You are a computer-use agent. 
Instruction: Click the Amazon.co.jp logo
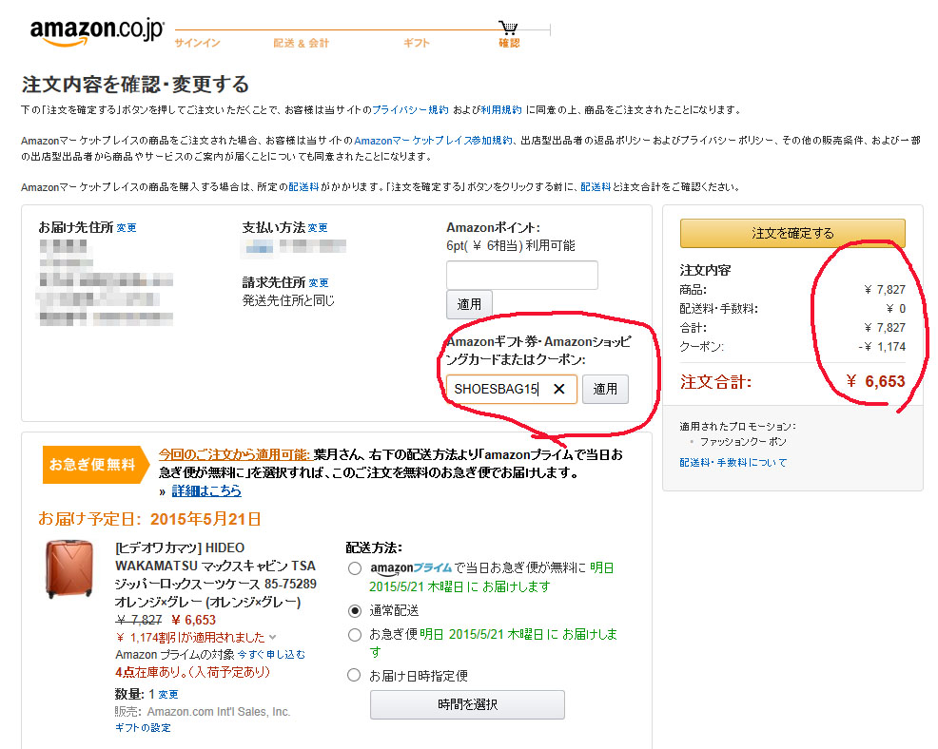tap(97, 30)
